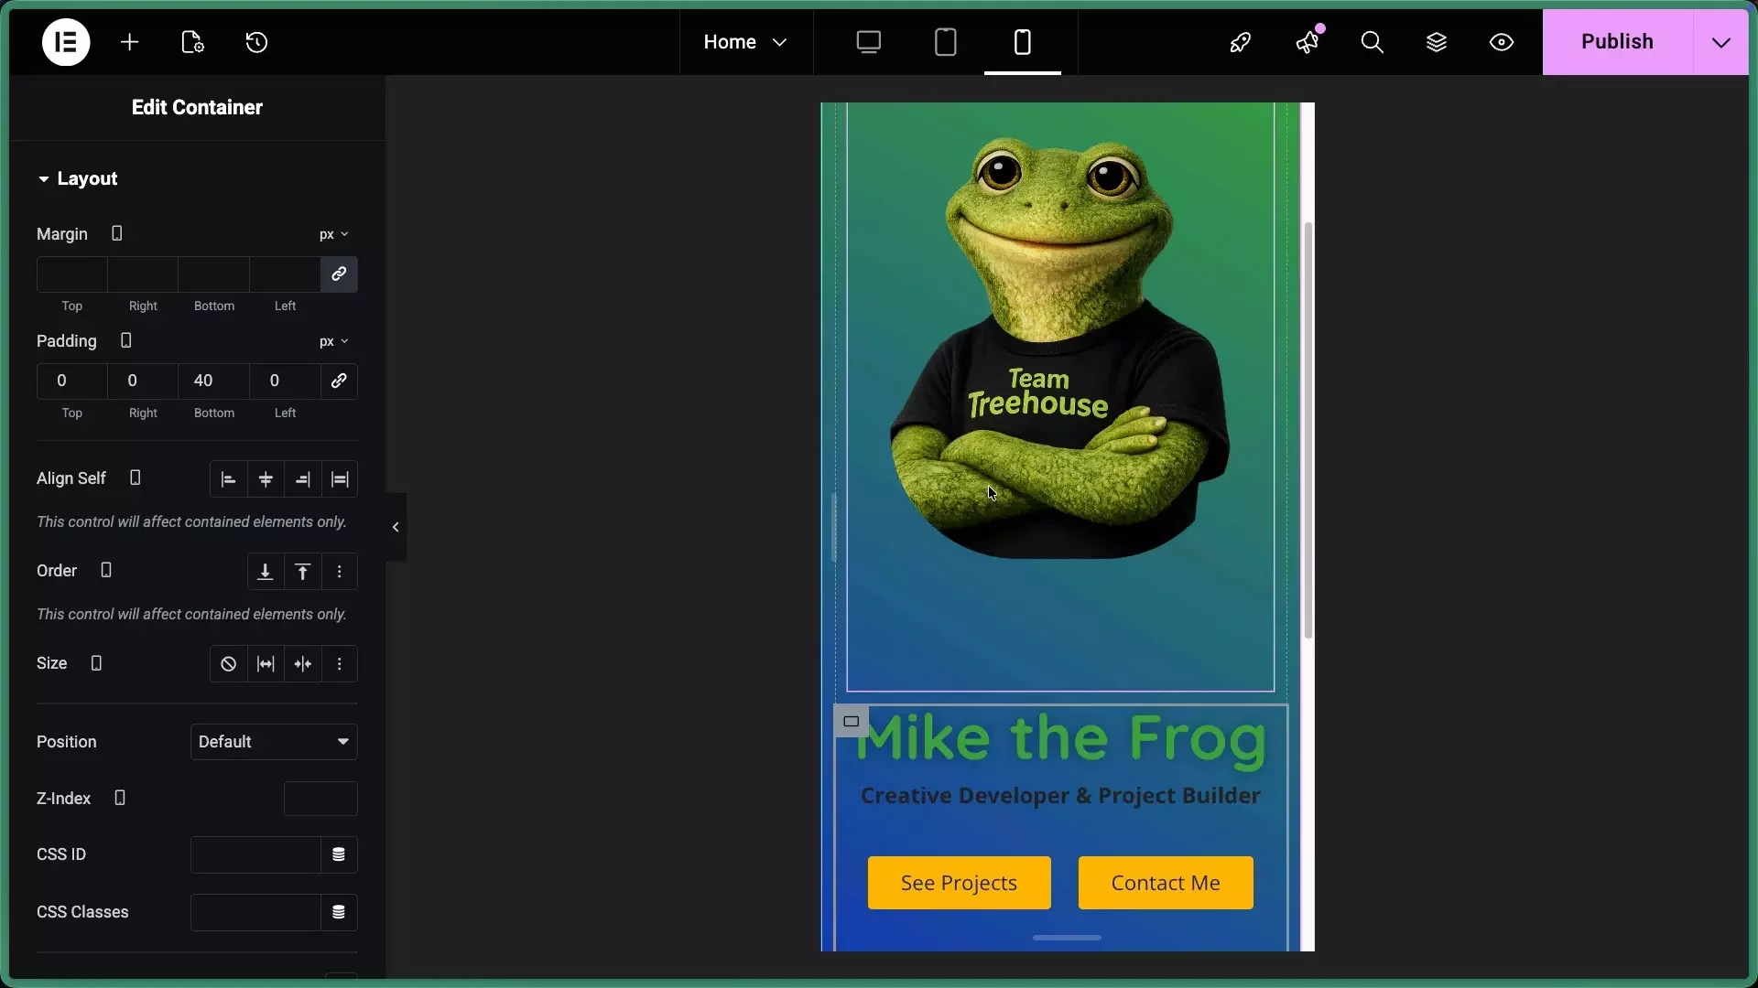
Task: Open the Position dropdown set to Default
Action: (274, 742)
